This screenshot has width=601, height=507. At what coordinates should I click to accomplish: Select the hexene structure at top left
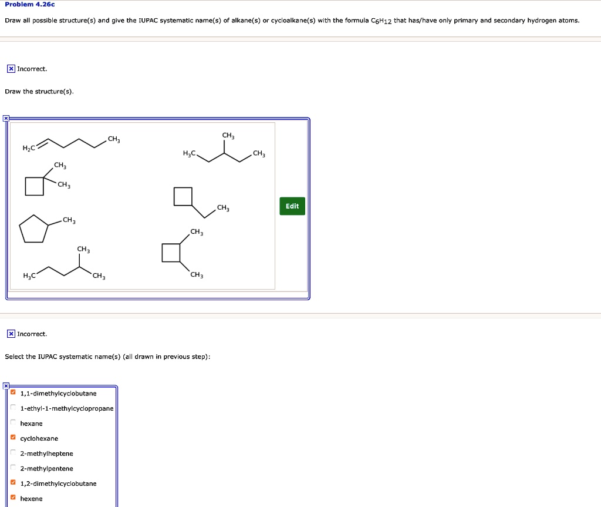click(x=70, y=144)
